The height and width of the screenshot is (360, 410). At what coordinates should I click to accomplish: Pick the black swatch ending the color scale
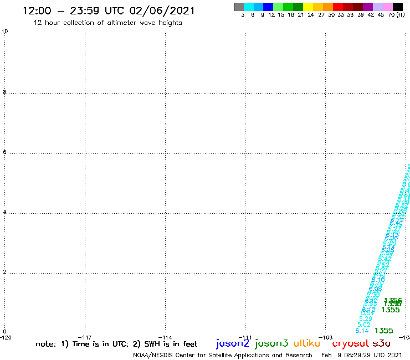click(398, 7)
